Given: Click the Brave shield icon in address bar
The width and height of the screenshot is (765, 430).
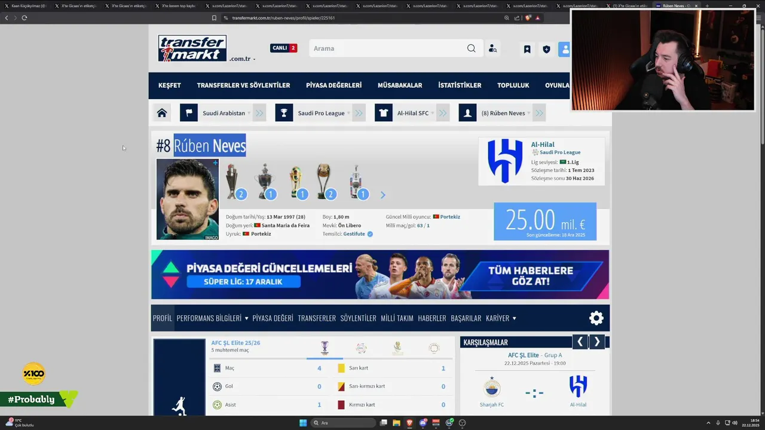Looking at the screenshot, I should point(528,18).
